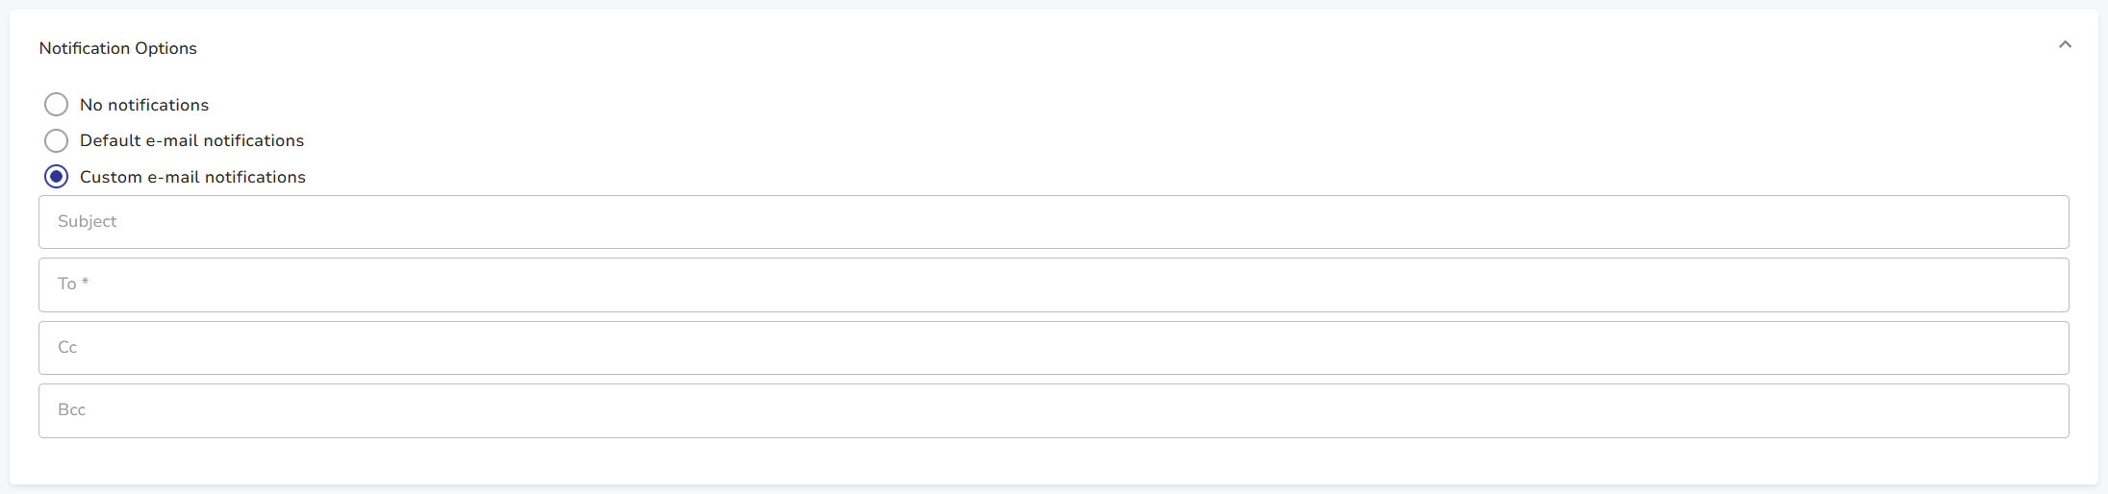Viewport: 2108px width, 494px height.
Task: Click the word "Options" in the panel title
Action: tap(165, 48)
